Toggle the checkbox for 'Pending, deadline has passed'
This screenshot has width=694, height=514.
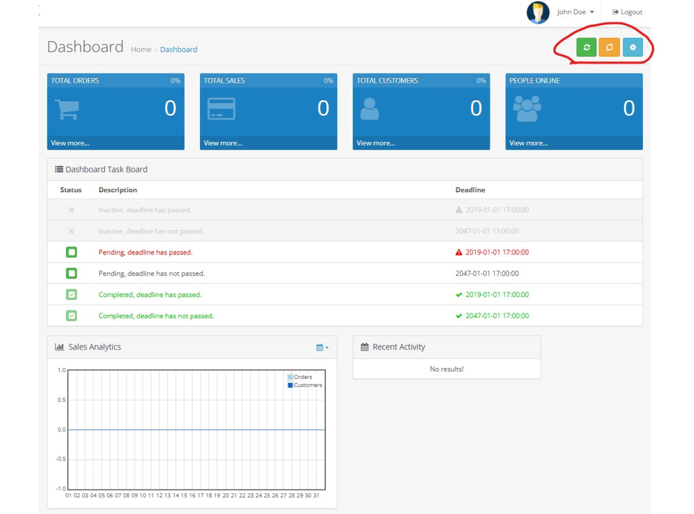pos(71,252)
